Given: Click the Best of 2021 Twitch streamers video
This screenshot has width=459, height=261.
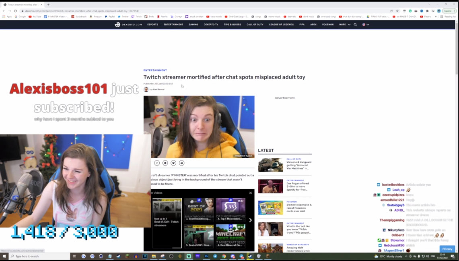Looking at the screenshot, I should 167,223.
